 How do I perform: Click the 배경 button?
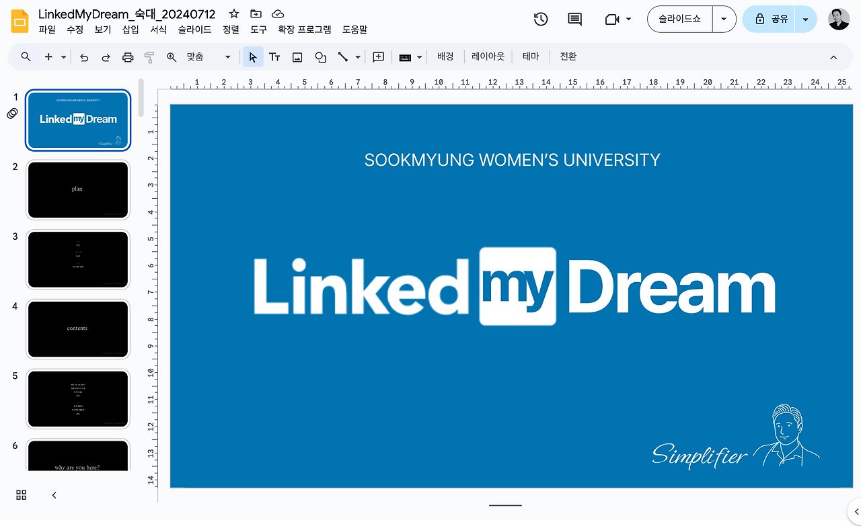(445, 57)
